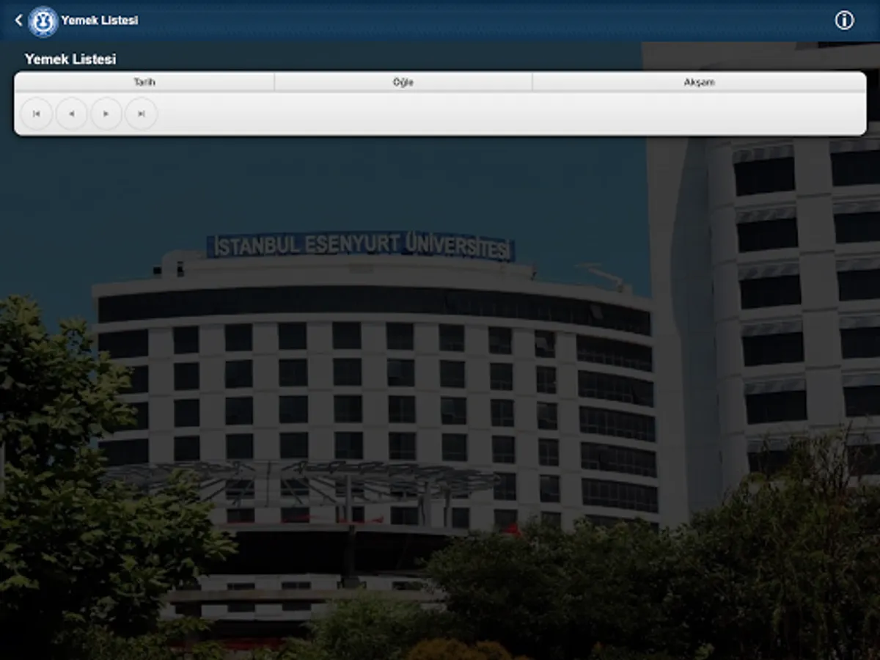Image resolution: width=880 pixels, height=660 pixels.
Task: Select the Öğle column header
Action: pyautogui.click(x=403, y=82)
